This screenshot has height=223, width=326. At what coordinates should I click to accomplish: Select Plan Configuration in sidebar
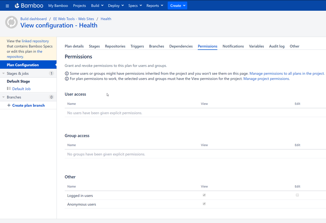point(28,65)
